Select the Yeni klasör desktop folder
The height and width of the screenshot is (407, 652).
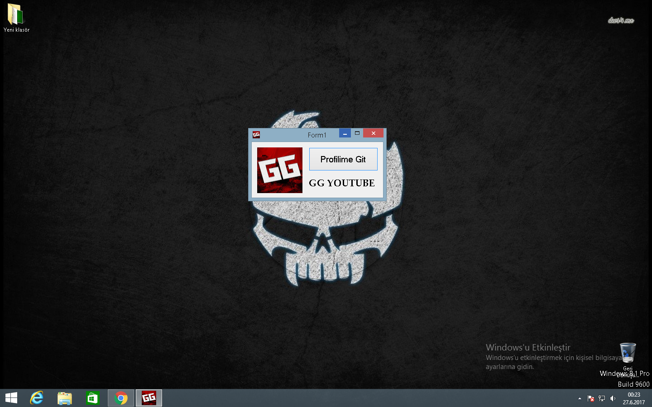tap(16, 18)
